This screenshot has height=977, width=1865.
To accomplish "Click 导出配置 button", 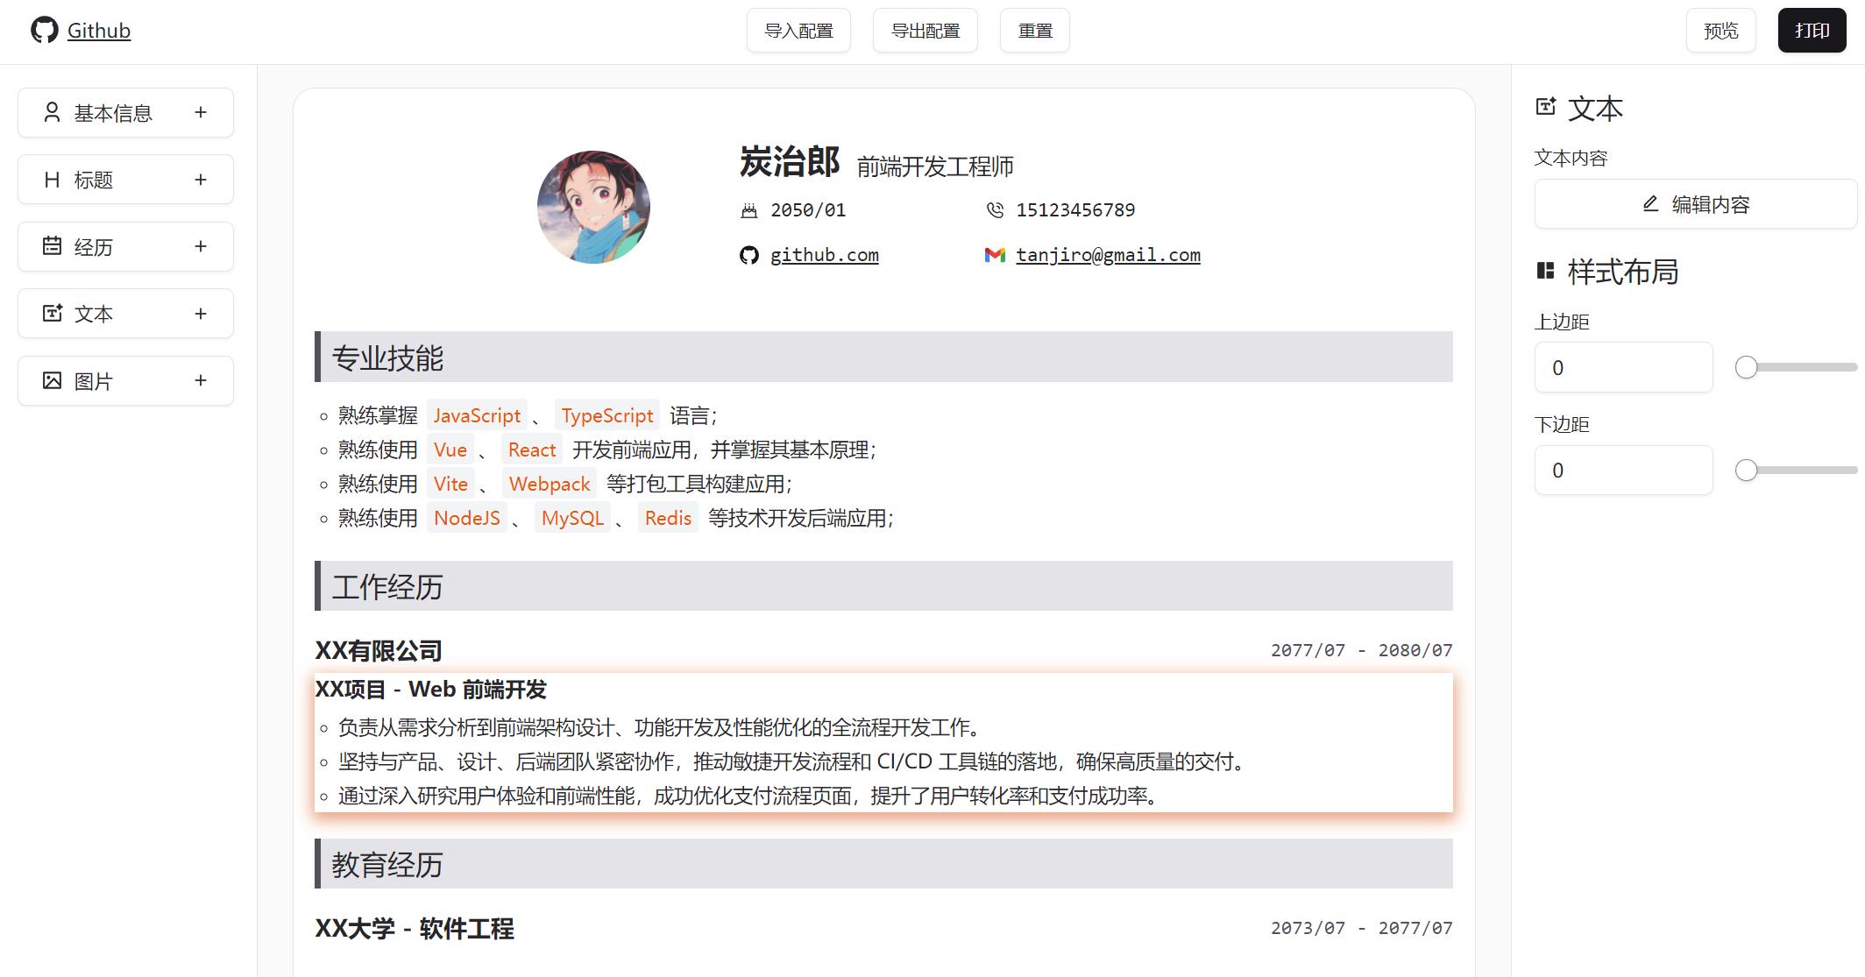I will 925,31.
